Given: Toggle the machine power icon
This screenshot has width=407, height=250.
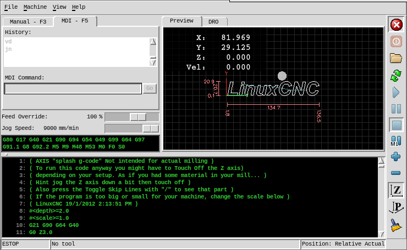Looking at the screenshot, I should [x=396, y=42].
